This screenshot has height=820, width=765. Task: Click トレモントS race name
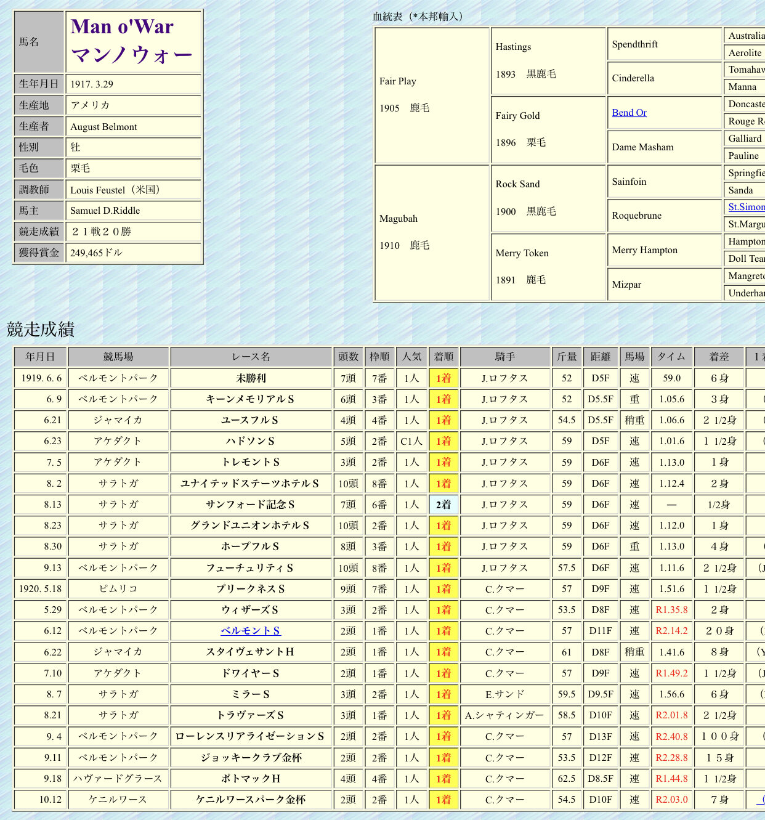[251, 462]
